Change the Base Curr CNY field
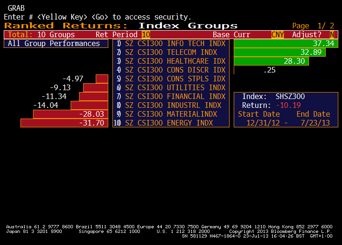The height and width of the screenshot is (245, 342). click(278, 35)
